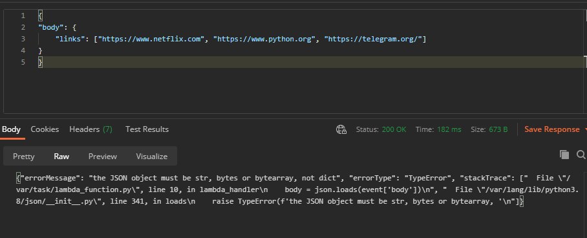Copy the response with the copy icon

click(x=564, y=155)
